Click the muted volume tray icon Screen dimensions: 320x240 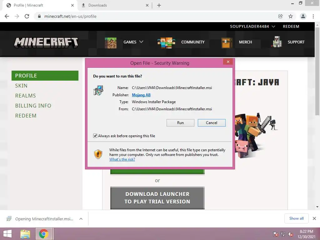pos(290,234)
